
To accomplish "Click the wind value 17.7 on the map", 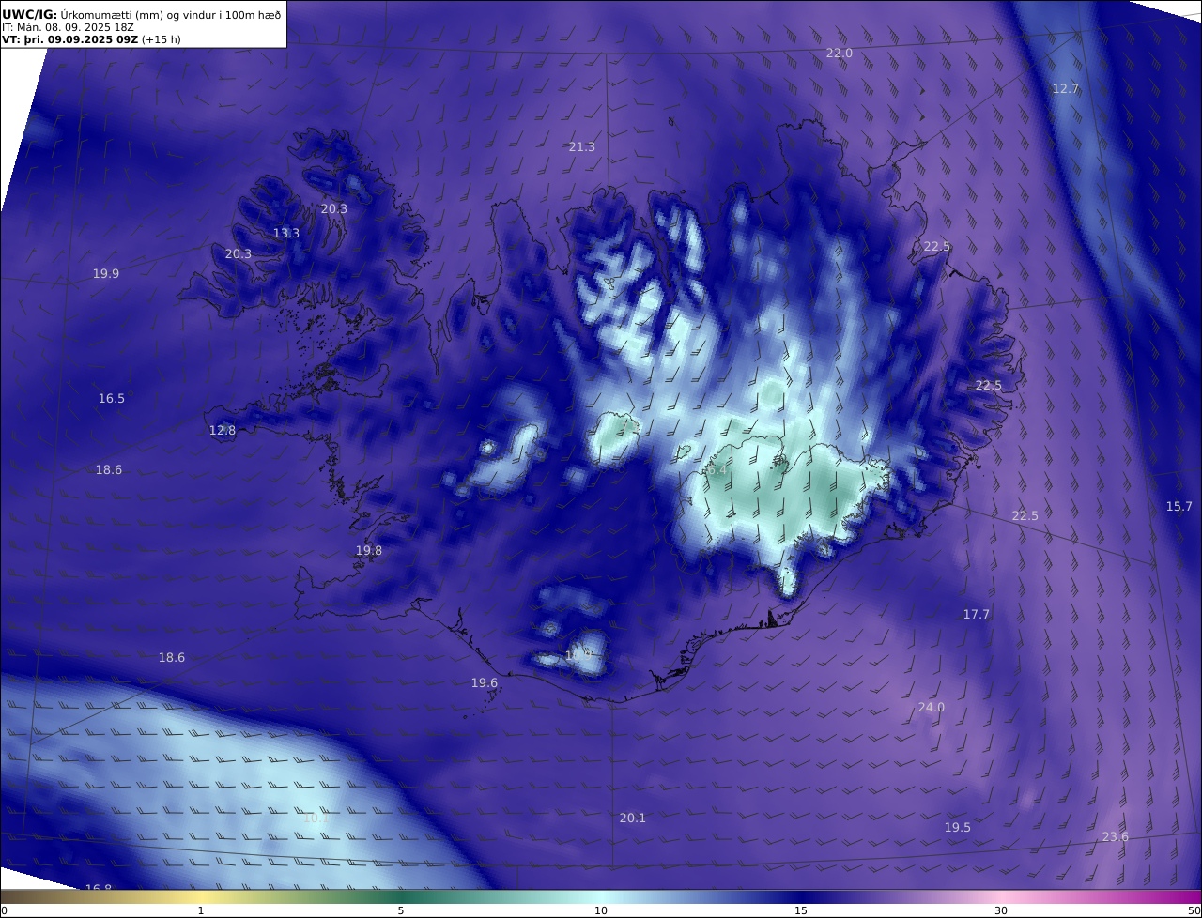I will pos(977,615).
